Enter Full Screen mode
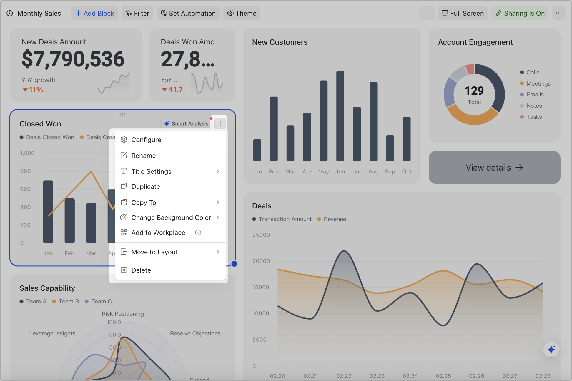 (463, 13)
